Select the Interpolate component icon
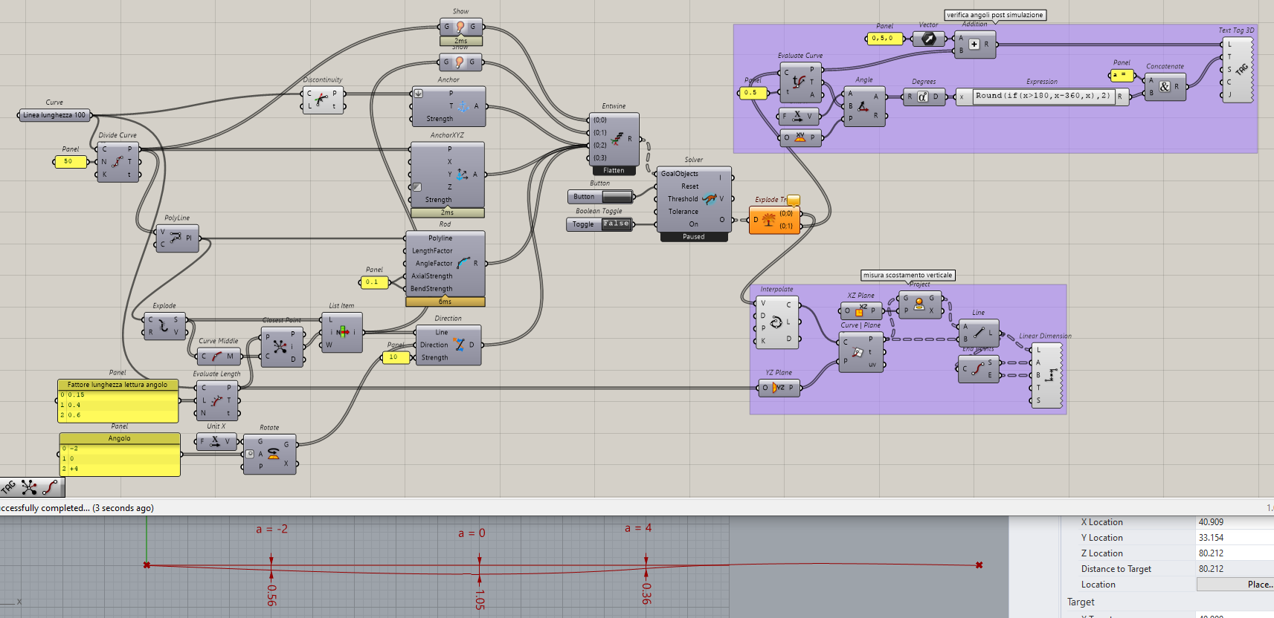Screen dimensions: 1274x618 pos(776,322)
